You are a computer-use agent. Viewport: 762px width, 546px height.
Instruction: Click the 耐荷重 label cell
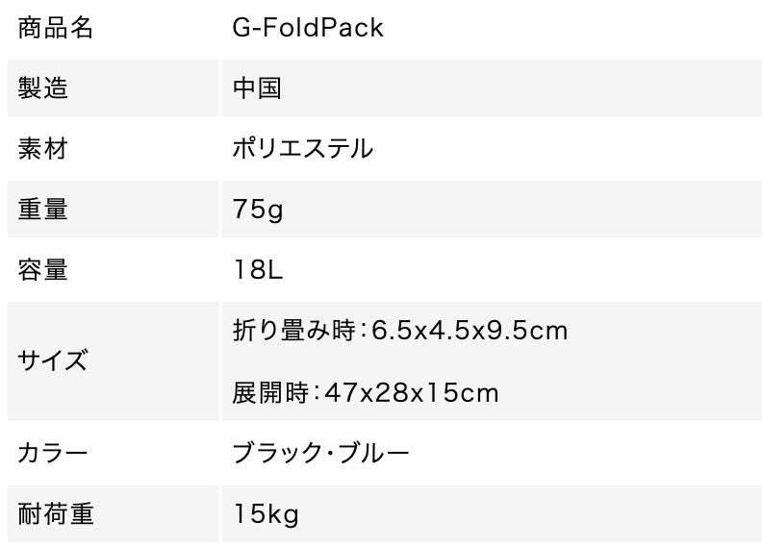(x=56, y=513)
